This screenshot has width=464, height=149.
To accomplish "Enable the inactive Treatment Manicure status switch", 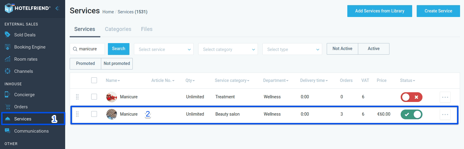I will [x=411, y=97].
